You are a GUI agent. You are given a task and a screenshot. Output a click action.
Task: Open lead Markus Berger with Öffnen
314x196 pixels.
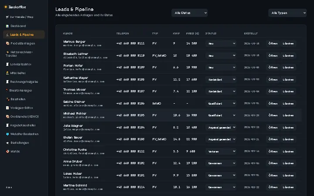tap(273, 44)
